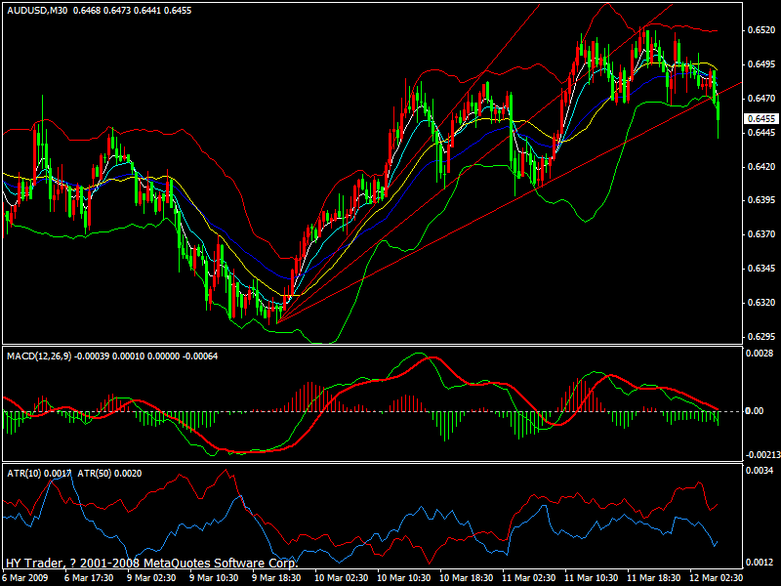This screenshot has height=586, width=781.
Task: Click the 0.6345 price axis value
Action: [761, 269]
